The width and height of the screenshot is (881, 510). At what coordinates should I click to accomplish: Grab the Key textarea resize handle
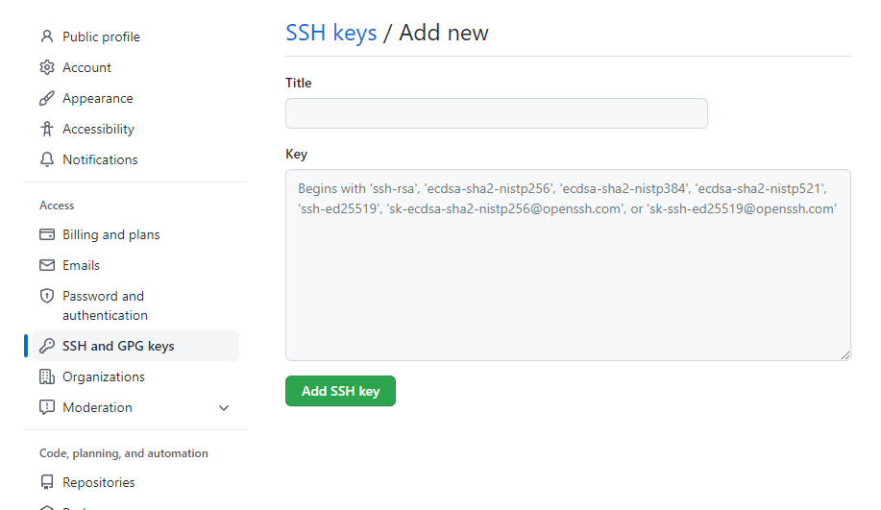click(x=845, y=355)
